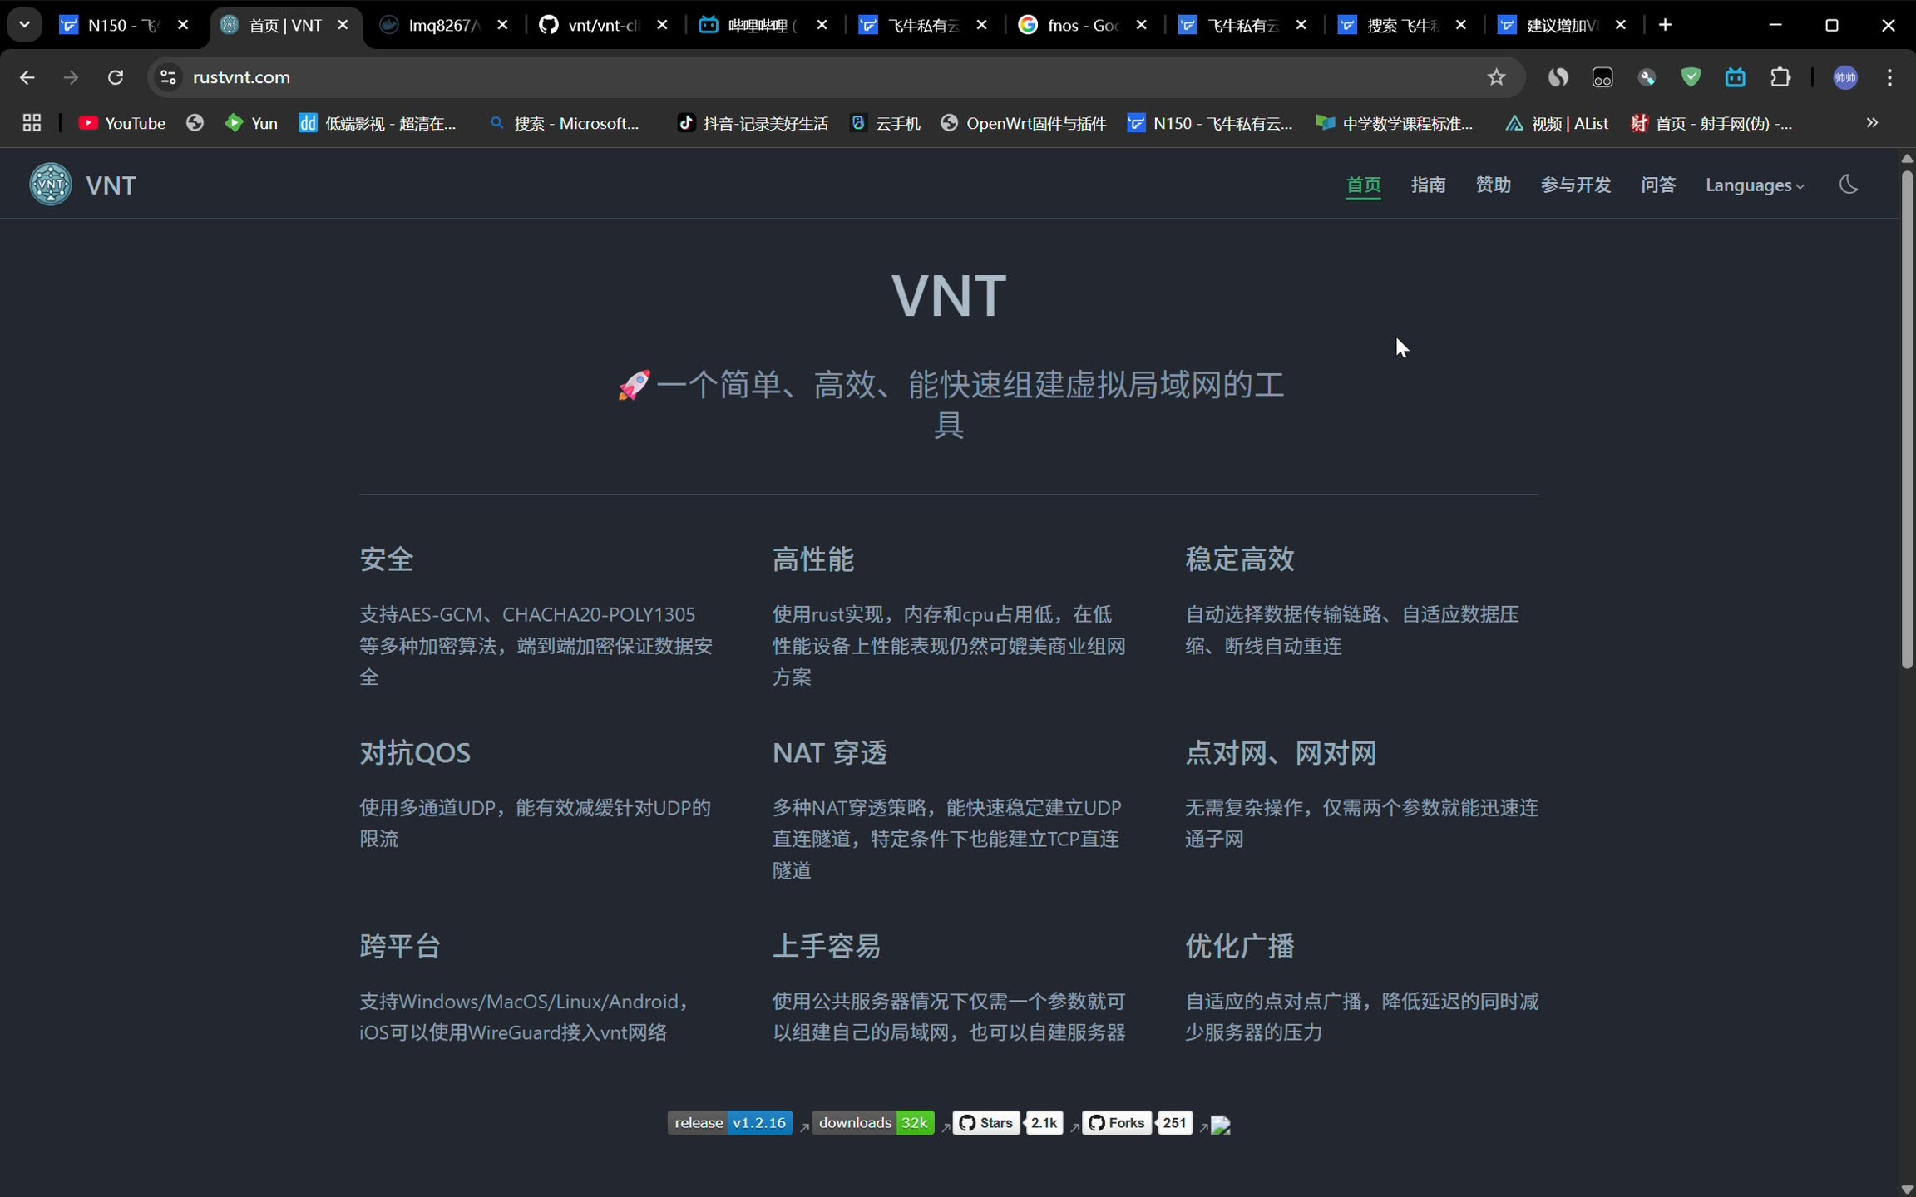Click the 安全 feature heading

[387, 559]
